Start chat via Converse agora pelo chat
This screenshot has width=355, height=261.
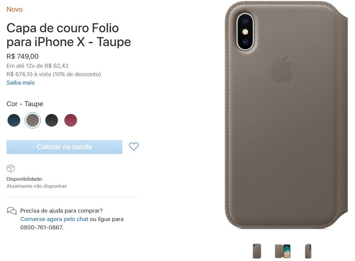54,219
